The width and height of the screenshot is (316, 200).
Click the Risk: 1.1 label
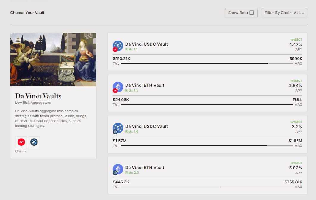(131, 49)
